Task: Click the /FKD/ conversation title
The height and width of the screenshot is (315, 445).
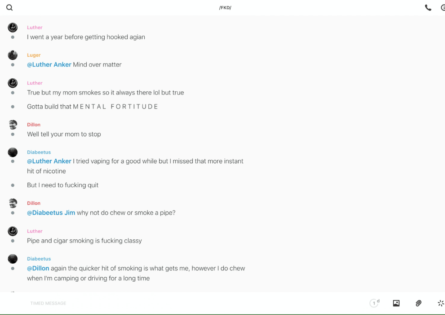Action: point(225,8)
